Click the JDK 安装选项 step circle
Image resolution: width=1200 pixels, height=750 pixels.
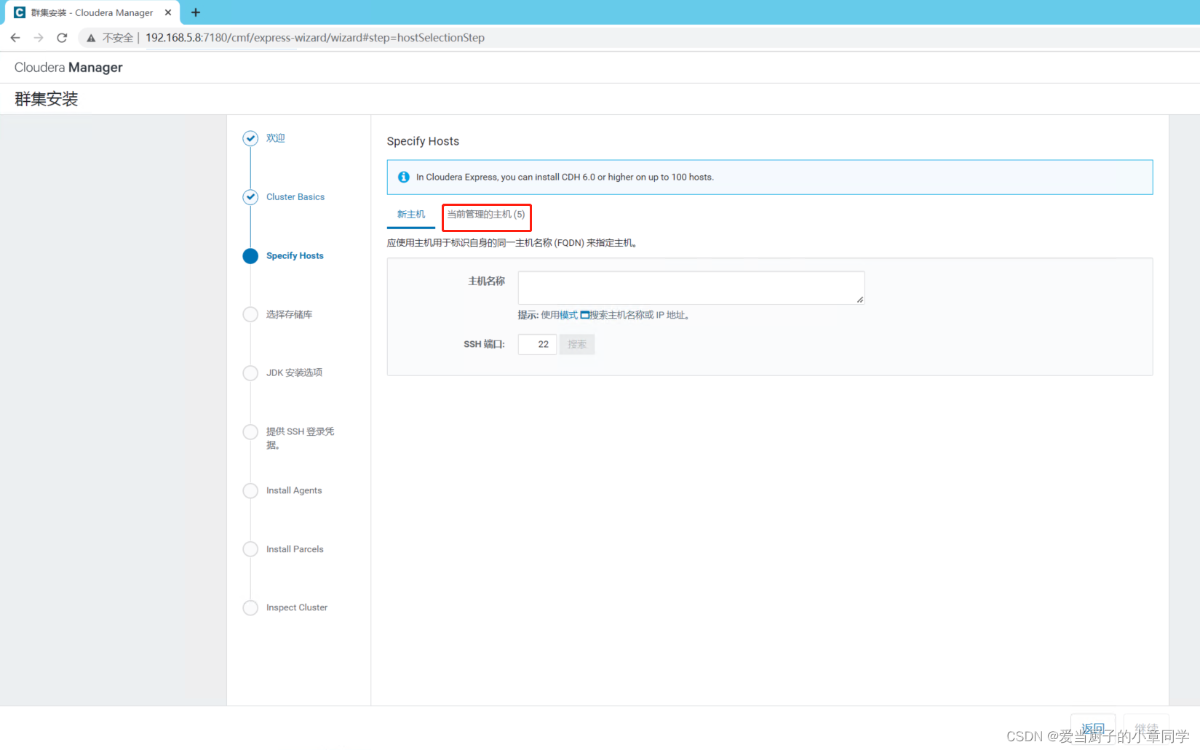point(250,373)
